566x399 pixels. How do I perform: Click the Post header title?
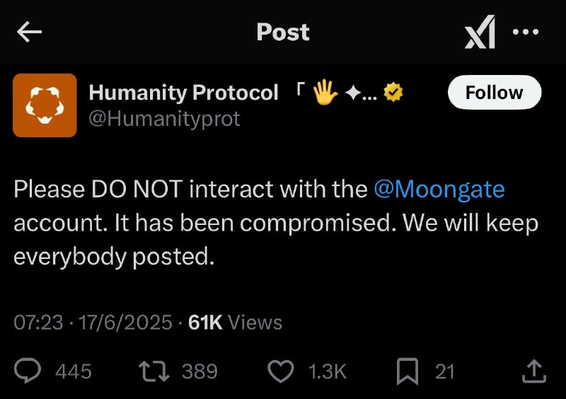tap(283, 32)
